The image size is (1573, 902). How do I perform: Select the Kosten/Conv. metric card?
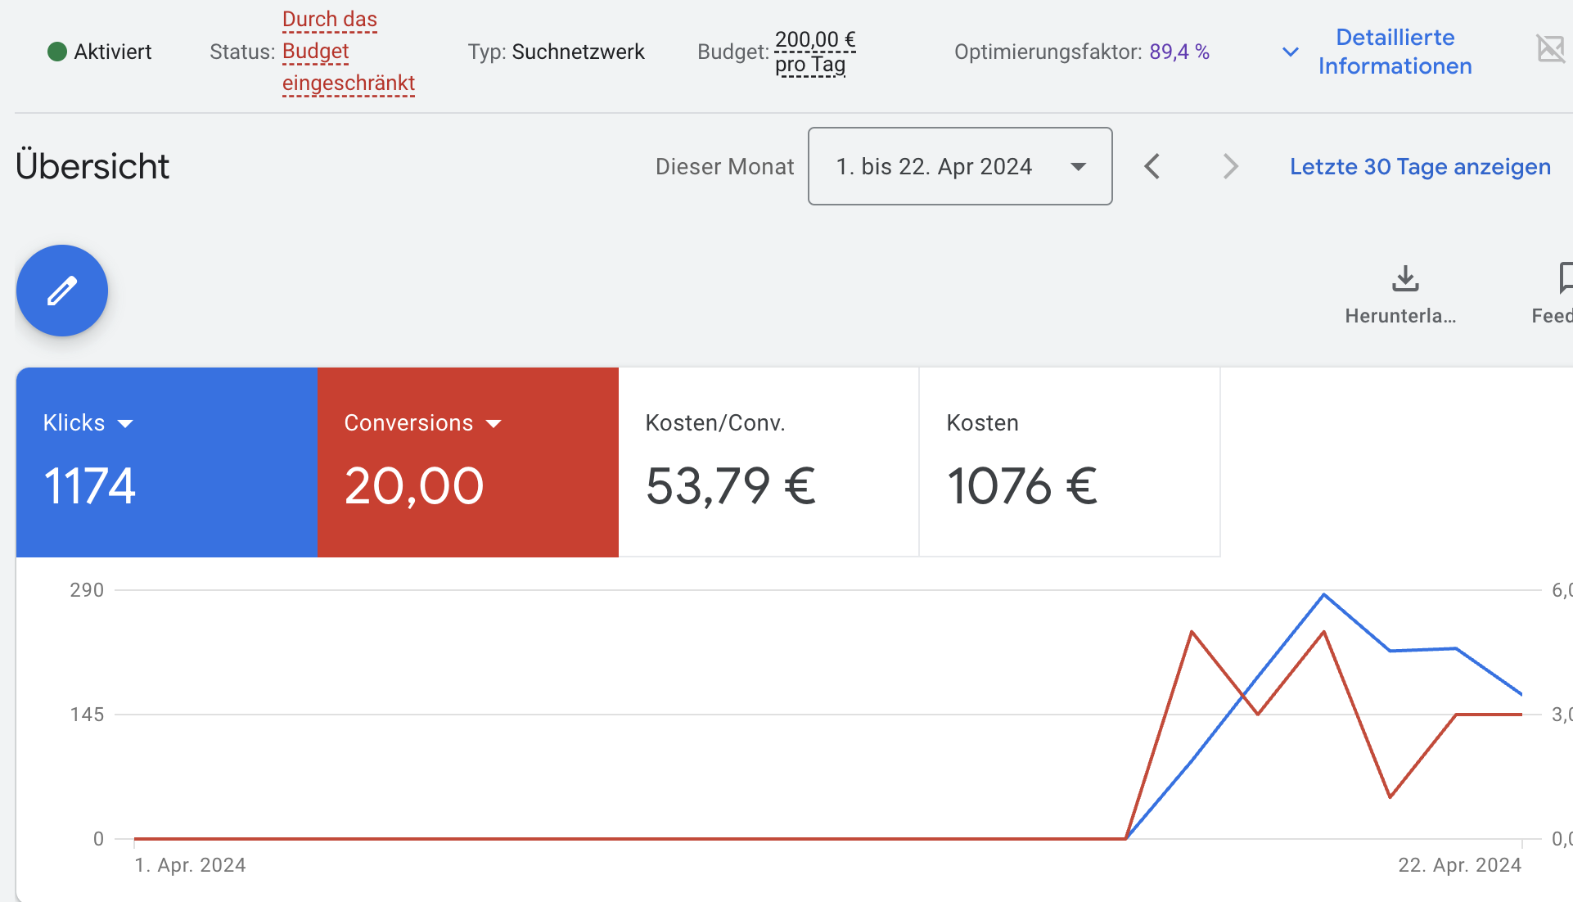pyautogui.click(x=768, y=462)
